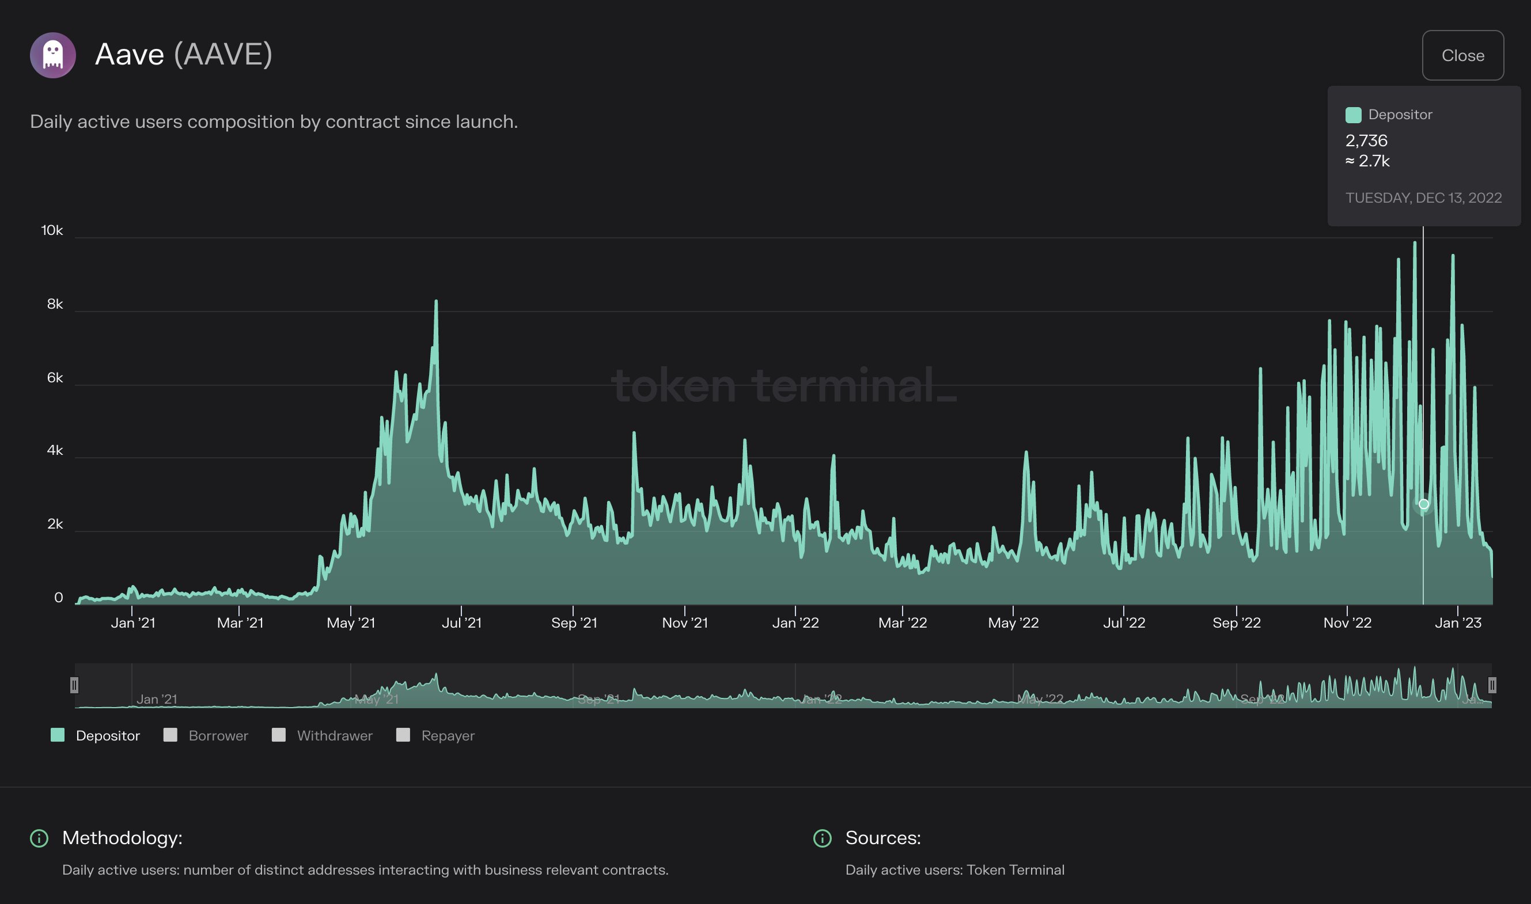
Task: Select the Depositor legend color square
Action: (58, 735)
